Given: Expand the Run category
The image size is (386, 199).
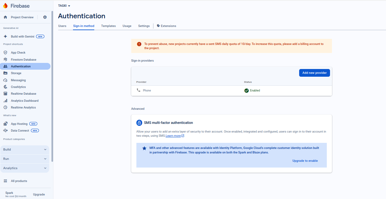Looking at the screenshot, I should coord(25,159).
